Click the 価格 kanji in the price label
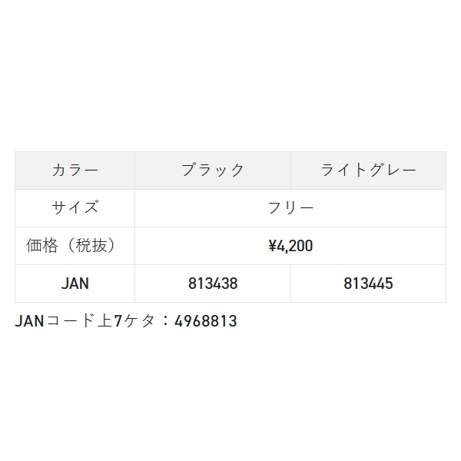 [x=43, y=246]
